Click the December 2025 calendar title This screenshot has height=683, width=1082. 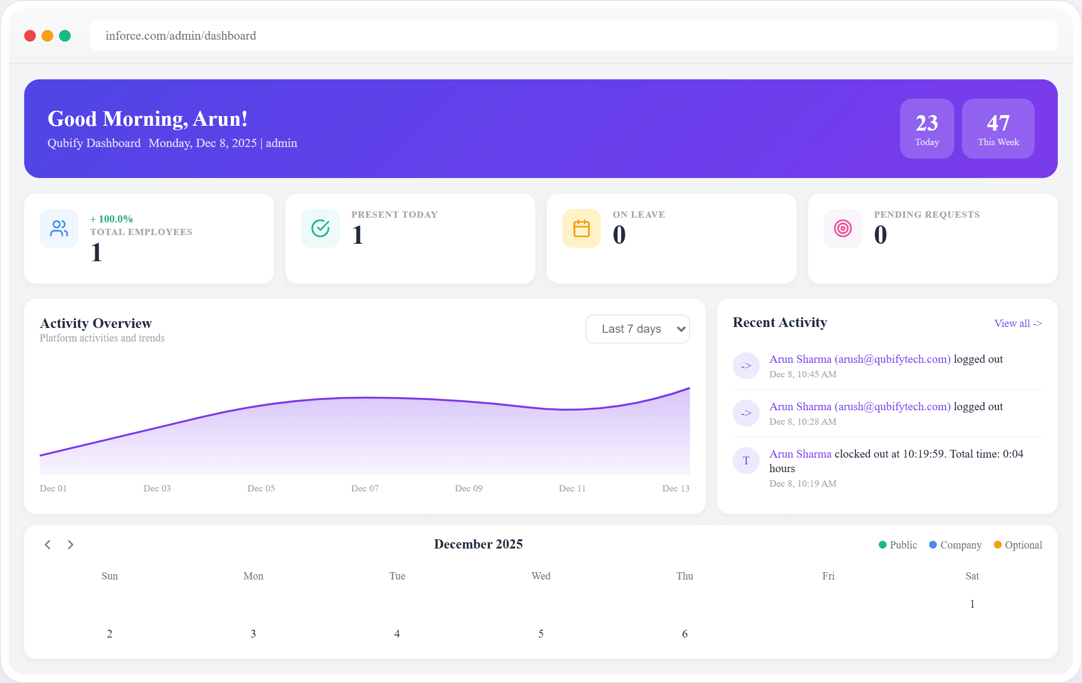478,544
